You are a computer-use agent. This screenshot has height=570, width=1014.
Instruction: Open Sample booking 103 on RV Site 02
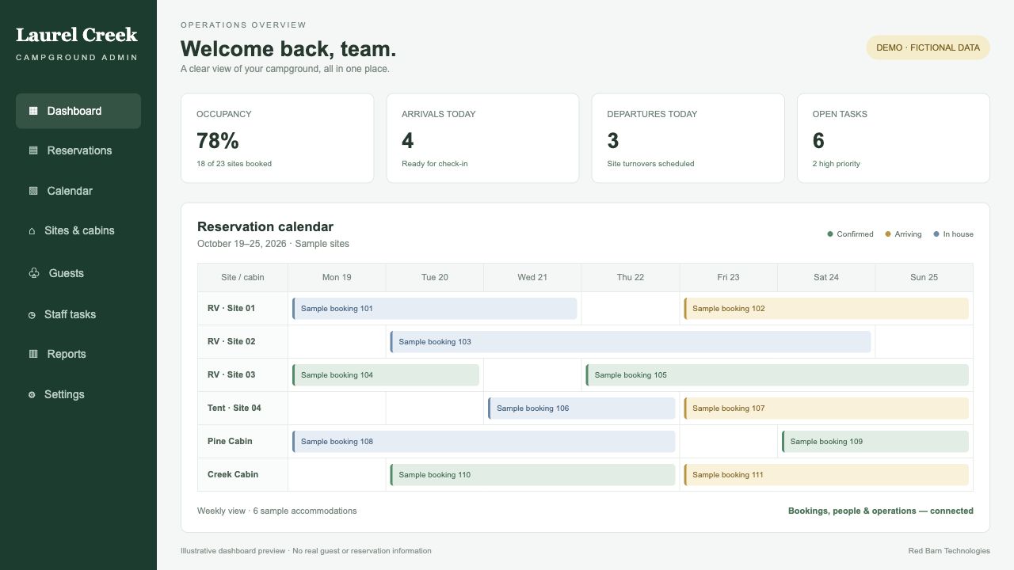631,342
